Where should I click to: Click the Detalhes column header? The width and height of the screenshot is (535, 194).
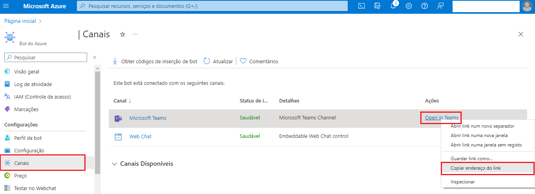pyautogui.click(x=289, y=101)
